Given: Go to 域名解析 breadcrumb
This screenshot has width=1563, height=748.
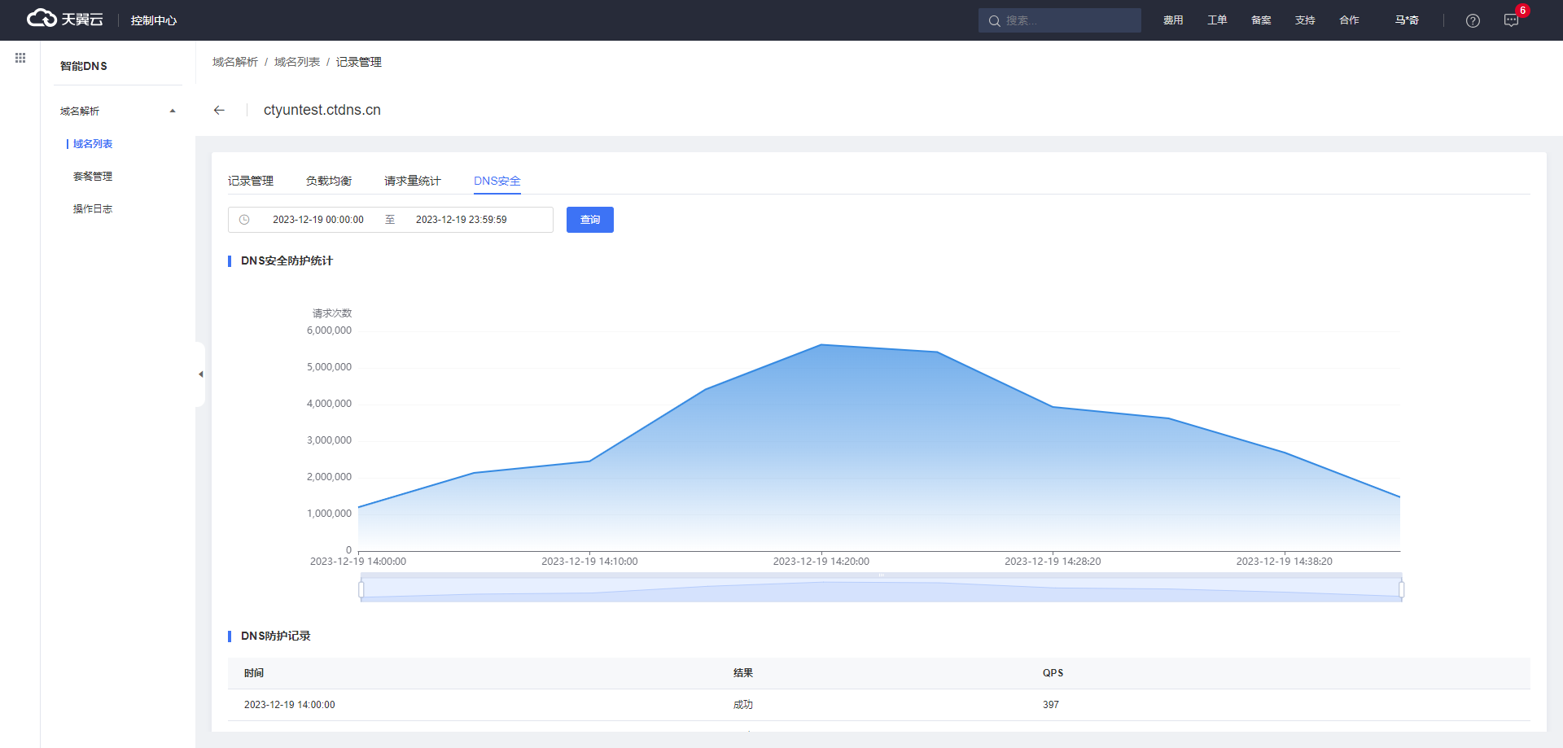Looking at the screenshot, I should click(x=235, y=62).
